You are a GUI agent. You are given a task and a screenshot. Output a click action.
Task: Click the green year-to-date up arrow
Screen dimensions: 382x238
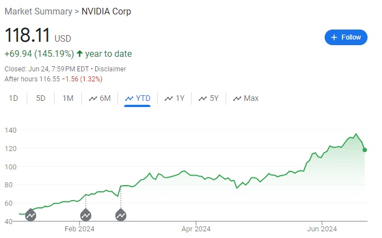[80, 54]
